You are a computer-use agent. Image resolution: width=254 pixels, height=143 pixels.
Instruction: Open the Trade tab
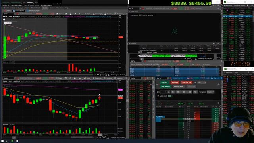click(x=13, y=8)
